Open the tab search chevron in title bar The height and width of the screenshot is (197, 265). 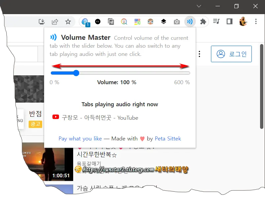[199, 6]
